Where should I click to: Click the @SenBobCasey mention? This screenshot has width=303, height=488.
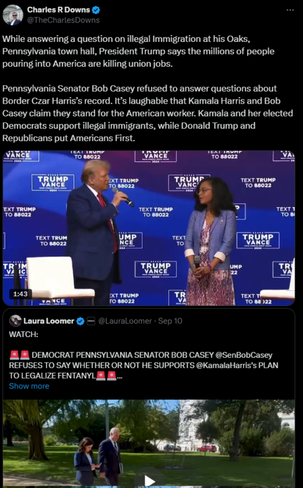[x=244, y=355]
